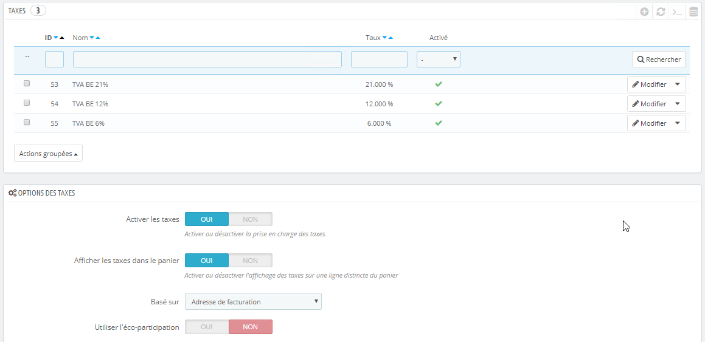Open the SQL query terminal icon
The height and width of the screenshot is (342, 705).
click(677, 12)
